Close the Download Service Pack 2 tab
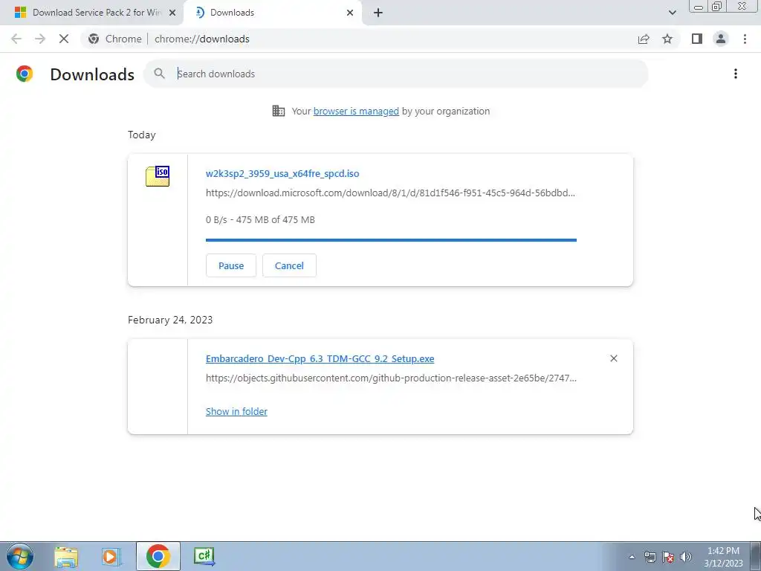 pyautogui.click(x=172, y=13)
